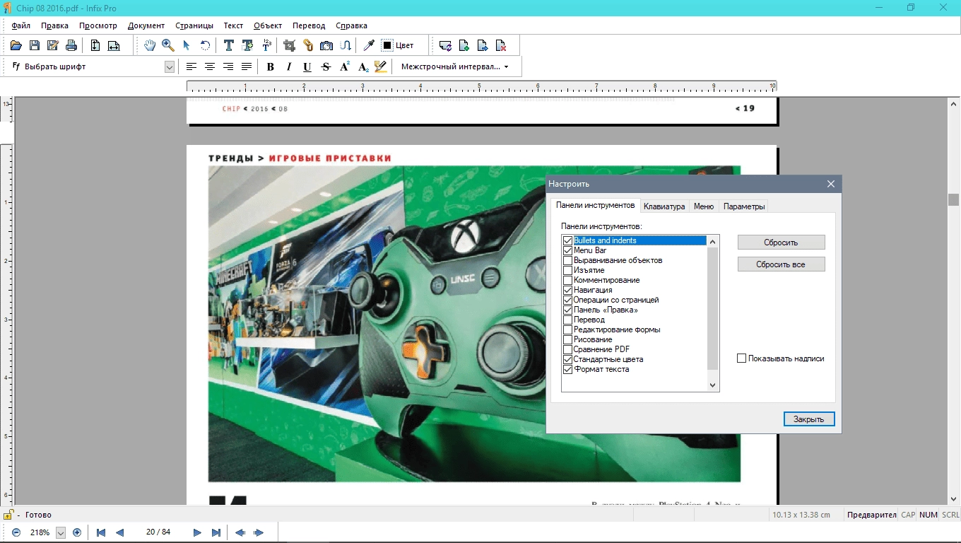Screen dimensions: 961x543
Task: Toggle Underline formatting
Action: pyautogui.click(x=307, y=66)
